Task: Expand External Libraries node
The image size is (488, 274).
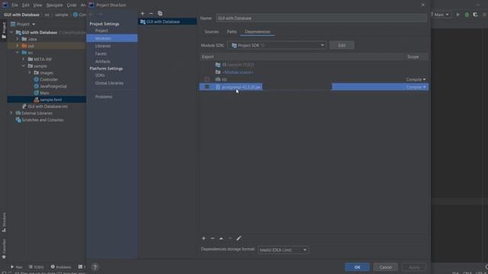Action: (x=11, y=113)
